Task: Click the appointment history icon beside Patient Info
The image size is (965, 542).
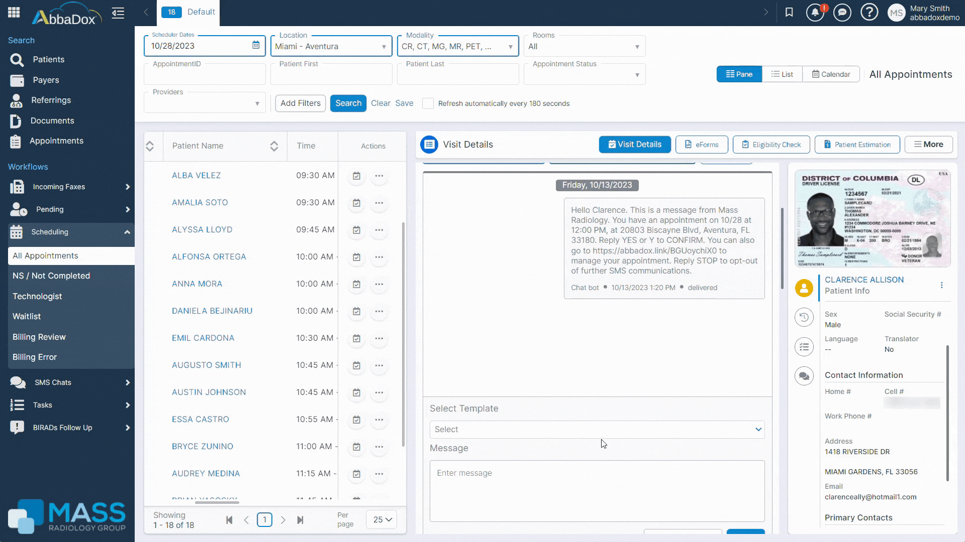Action: coord(804,317)
